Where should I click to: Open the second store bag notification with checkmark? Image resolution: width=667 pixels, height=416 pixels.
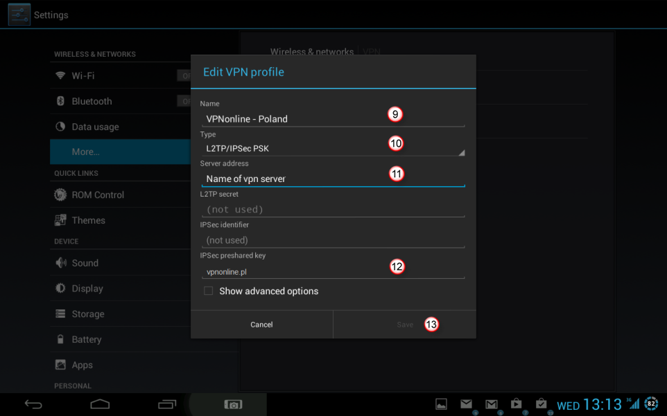coord(541,404)
